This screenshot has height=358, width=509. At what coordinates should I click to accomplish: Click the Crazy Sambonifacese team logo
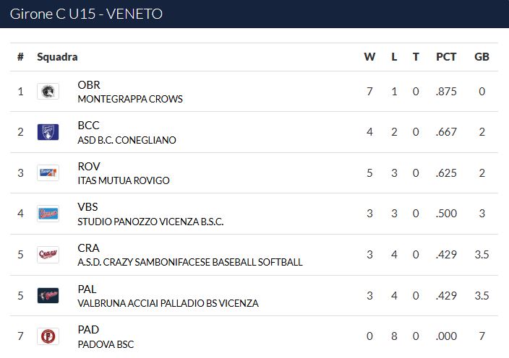click(x=48, y=254)
